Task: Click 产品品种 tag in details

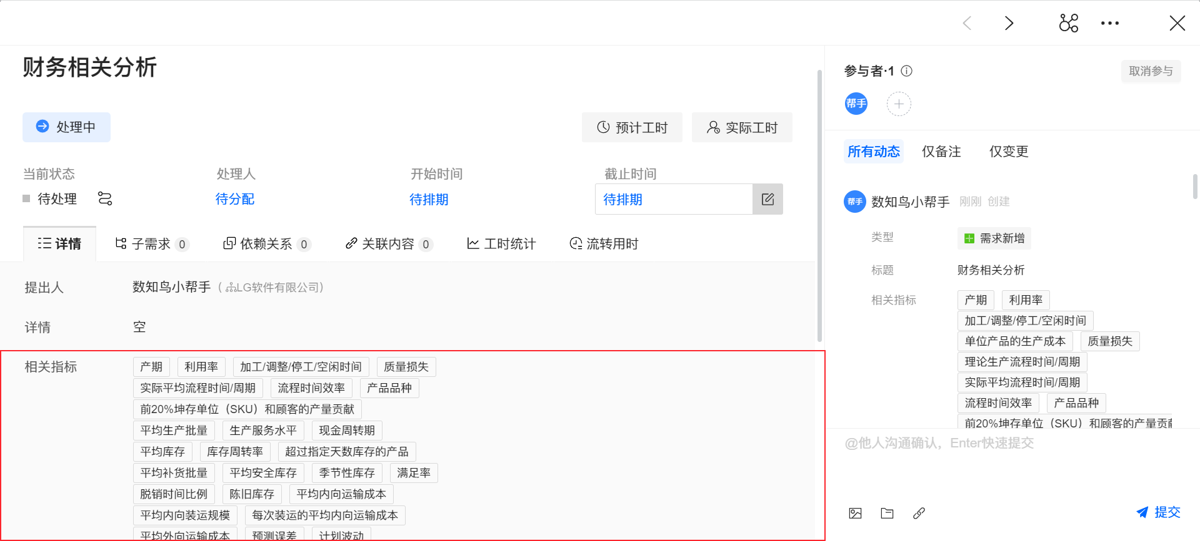Action: tap(389, 388)
